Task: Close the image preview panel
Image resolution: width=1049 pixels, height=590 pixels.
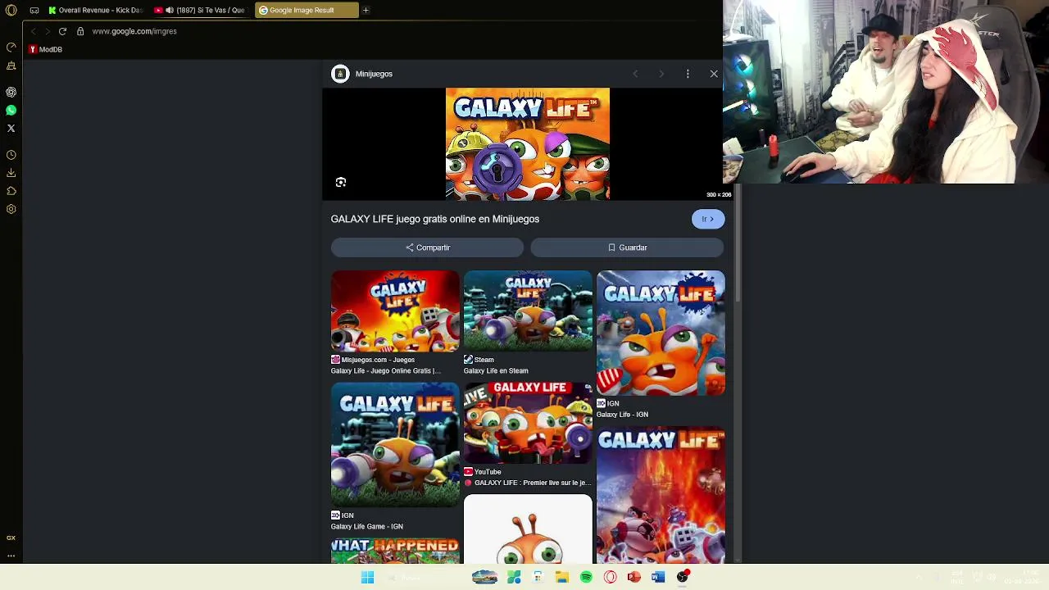Action: tap(714, 74)
